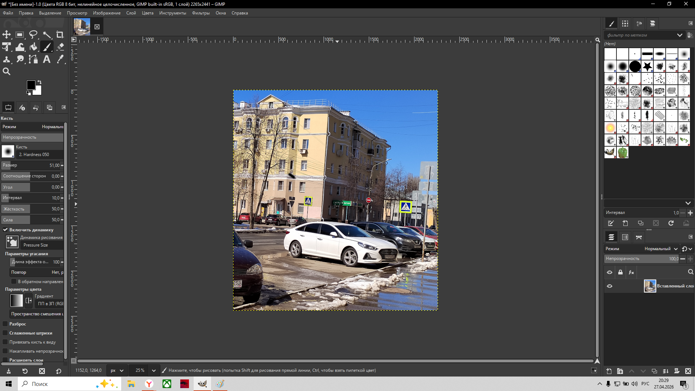Choose the Eraser tool
695x391 pixels.
point(60,47)
